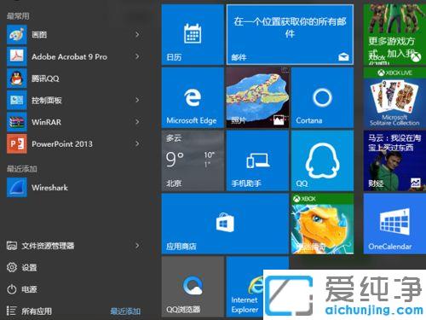Expand the Adobe Acrobat 9 Pro arrow
Screen dimensions: 426x320
(x=137, y=56)
